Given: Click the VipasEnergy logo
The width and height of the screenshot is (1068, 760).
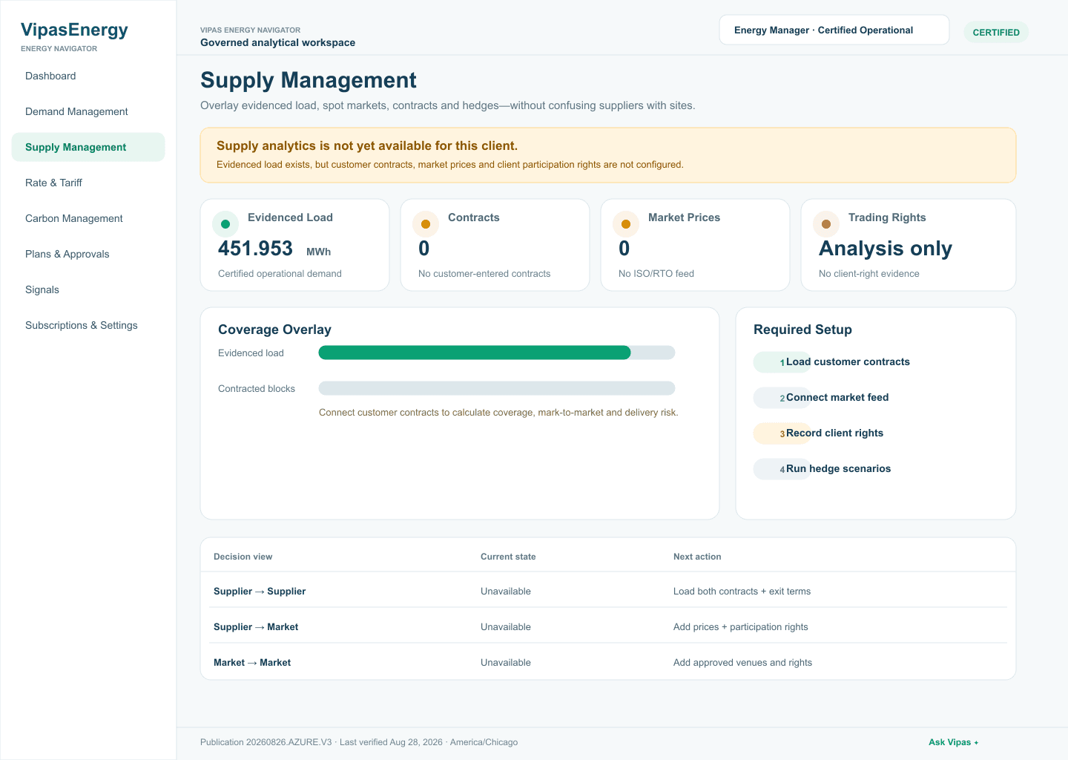Looking at the screenshot, I should coord(74,30).
